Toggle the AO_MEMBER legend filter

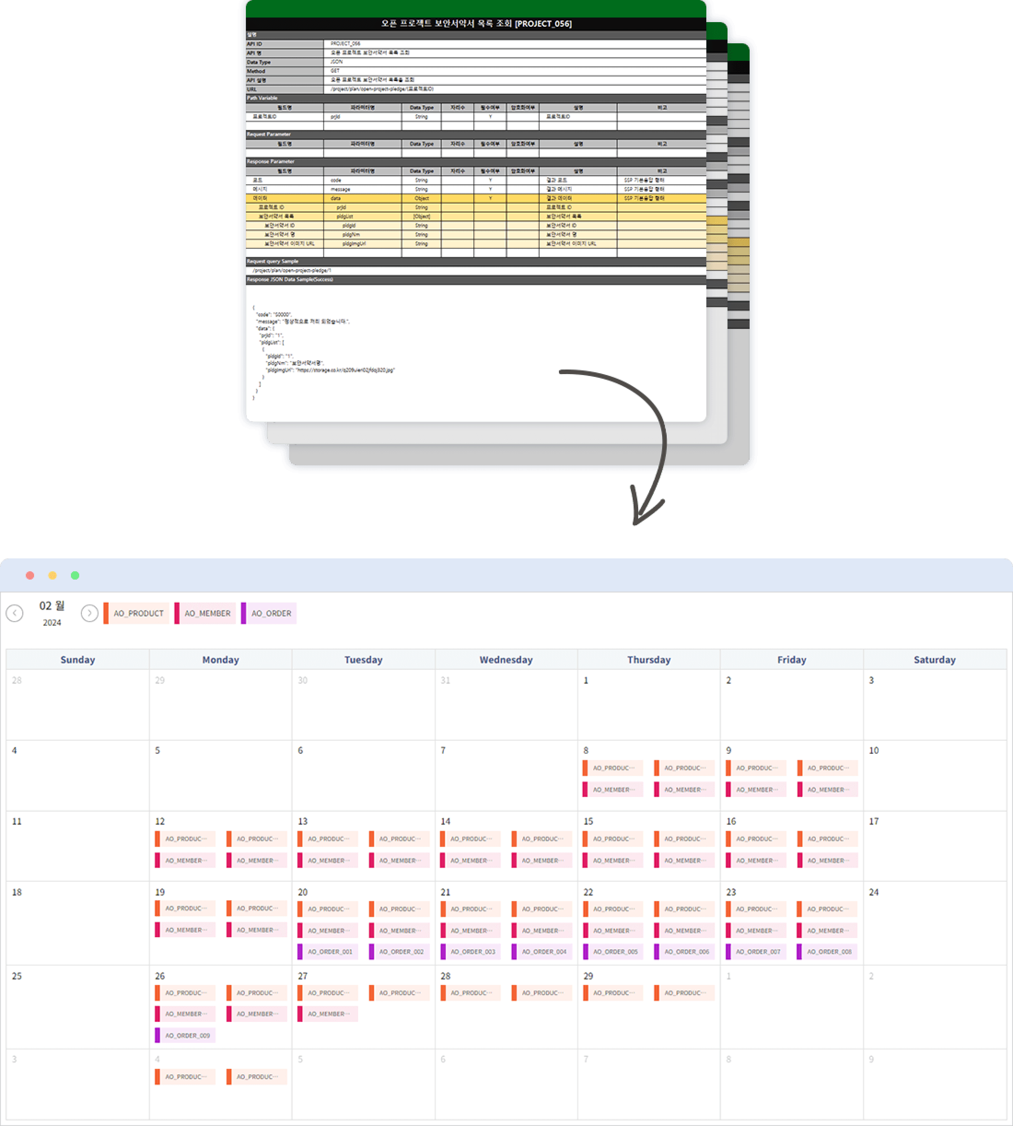click(205, 613)
